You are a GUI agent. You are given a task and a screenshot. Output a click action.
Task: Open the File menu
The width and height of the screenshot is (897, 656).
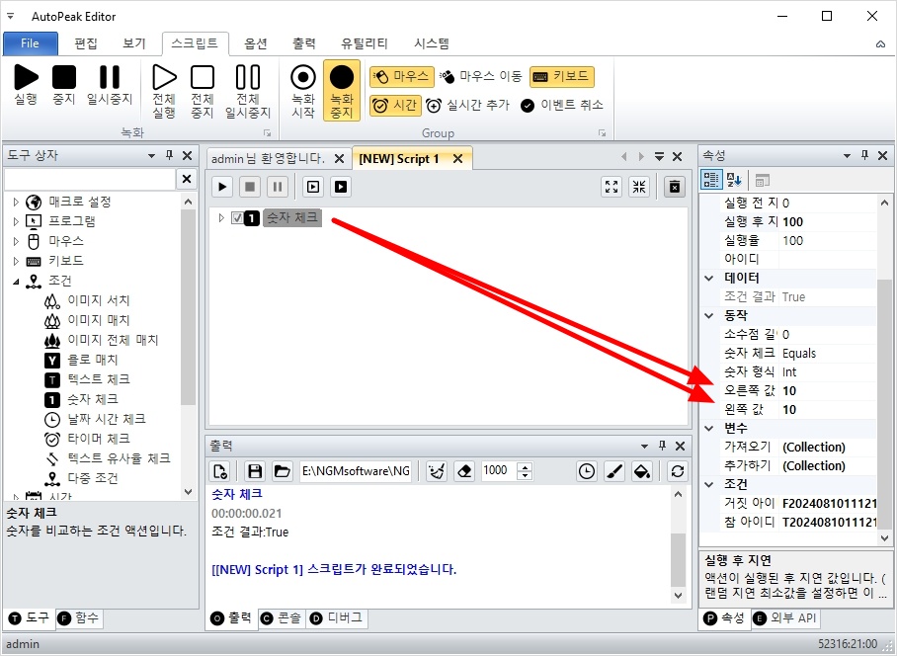(x=31, y=43)
